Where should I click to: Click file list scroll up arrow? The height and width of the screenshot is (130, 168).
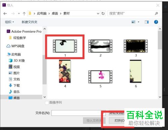[x=160, y=29]
